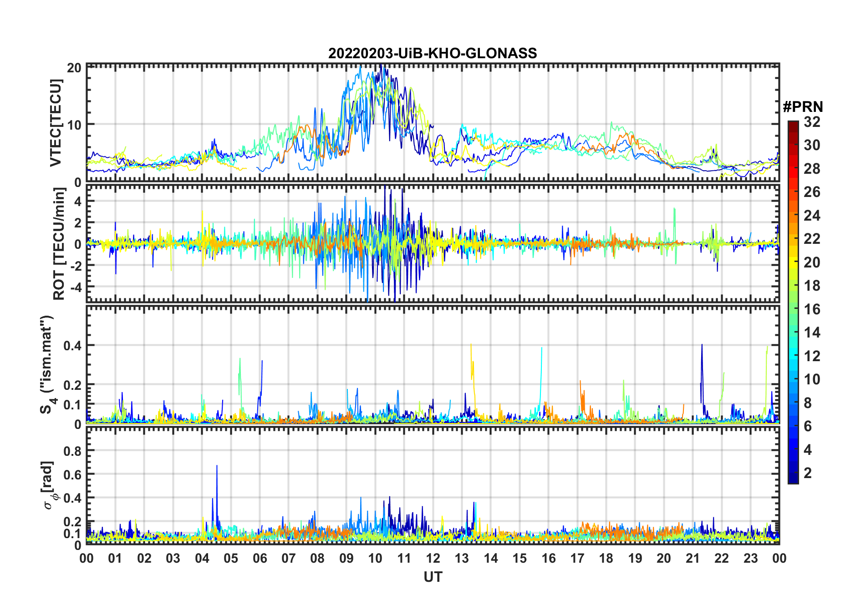Image resolution: width=866 pixels, height=605 pixels.
Task: Click the S4 ("ism.mat") y-axis label
Action: coord(48,365)
